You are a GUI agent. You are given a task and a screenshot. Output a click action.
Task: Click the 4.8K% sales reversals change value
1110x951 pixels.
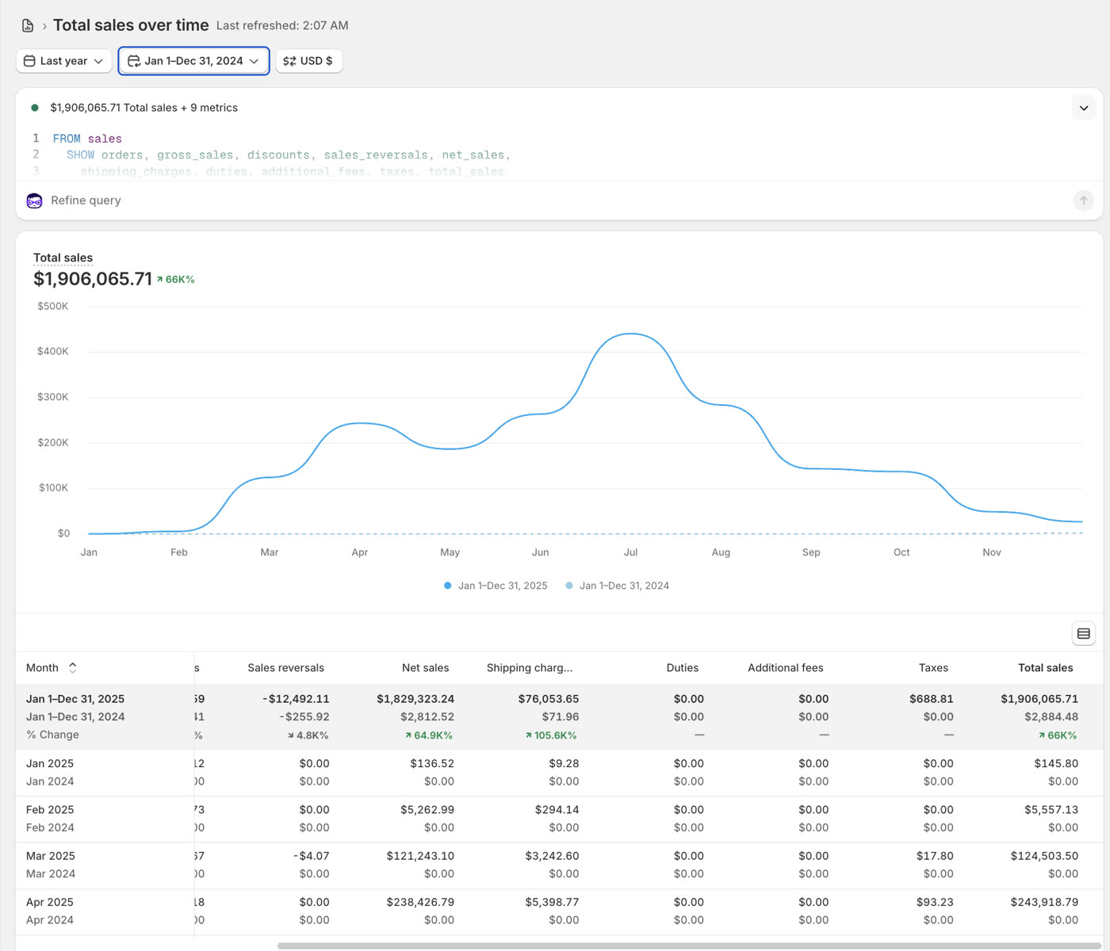(x=308, y=735)
